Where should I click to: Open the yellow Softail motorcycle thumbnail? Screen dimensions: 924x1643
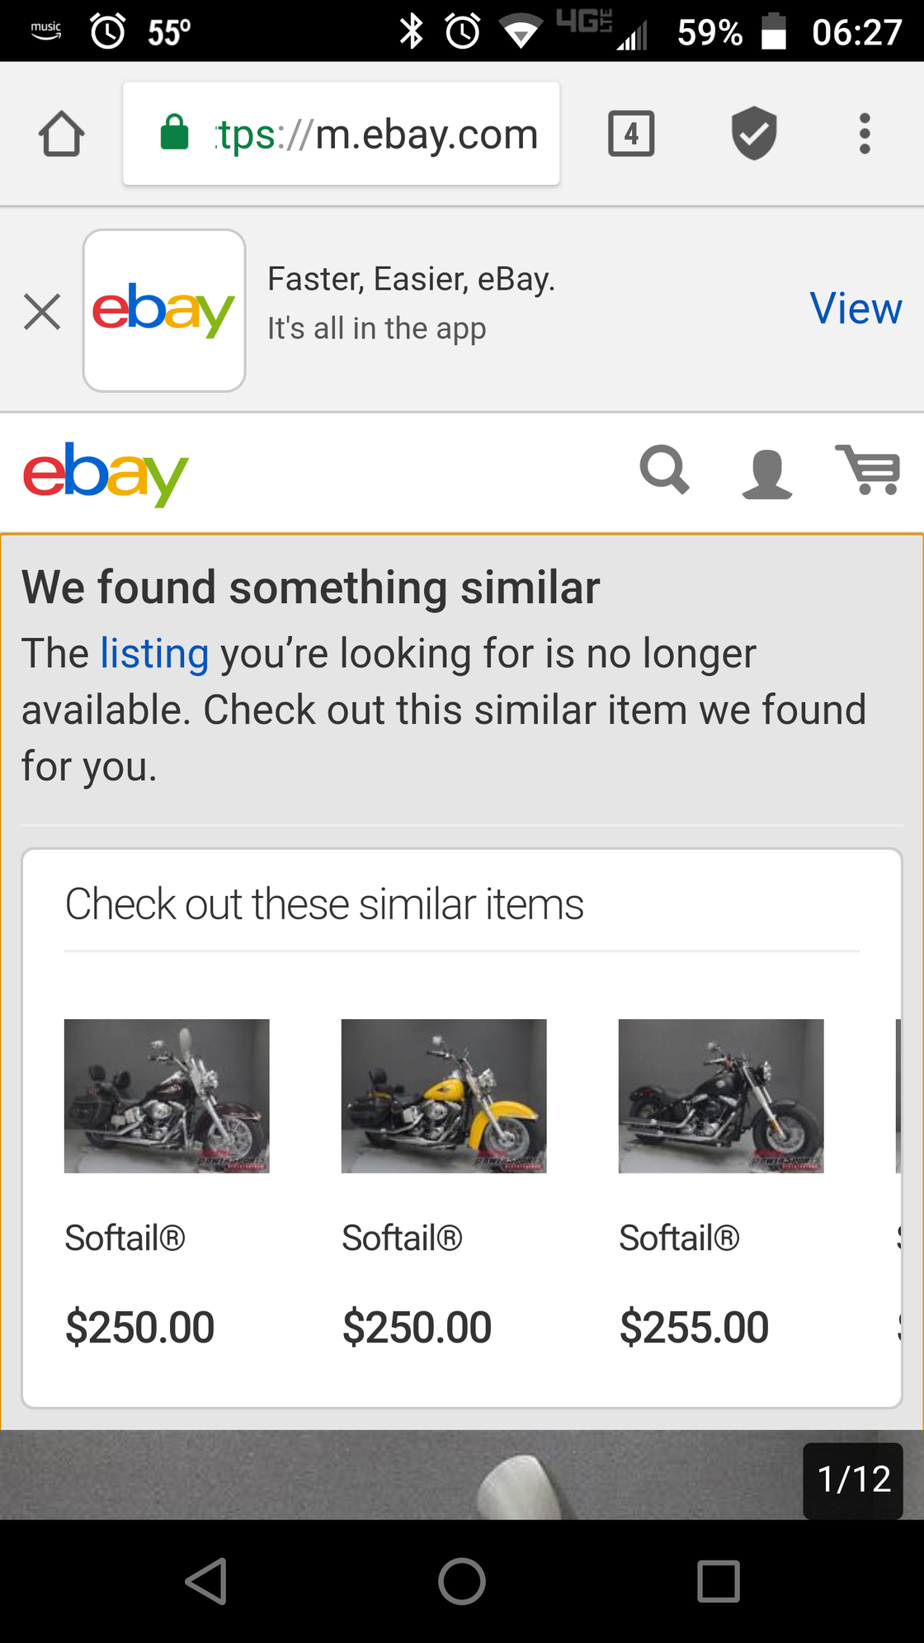click(x=444, y=1096)
